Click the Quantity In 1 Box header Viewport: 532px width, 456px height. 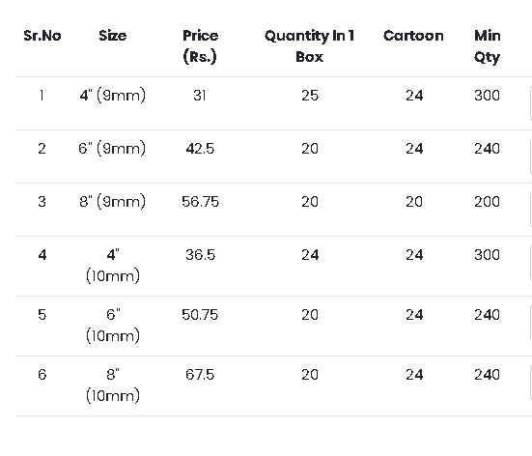[x=309, y=46]
